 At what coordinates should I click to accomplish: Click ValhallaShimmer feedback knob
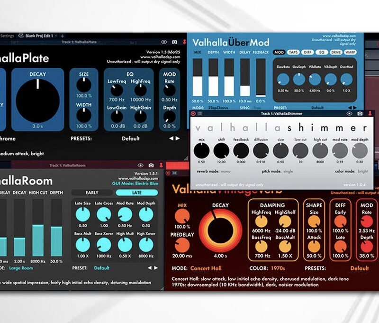(x=241, y=150)
